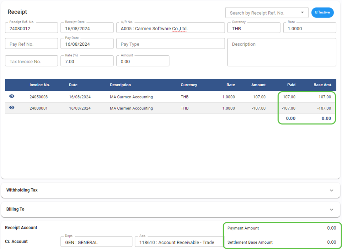Image resolution: width=342 pixels, height=249 pixels.
Task: Click the Description text area
Action: (281, 52)
